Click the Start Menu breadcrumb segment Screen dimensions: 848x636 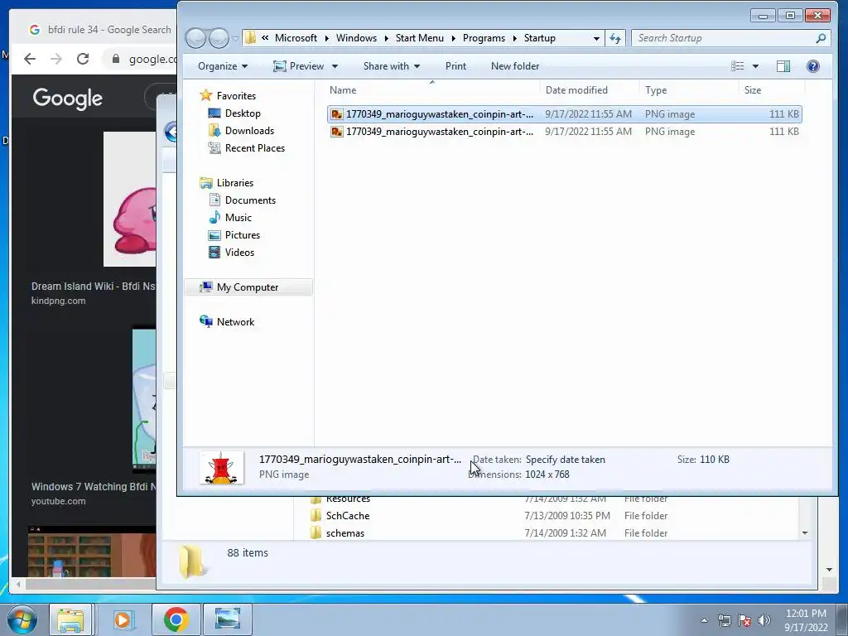click(x=420, y=38)
